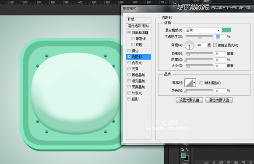Click the angle dial control
The image size is (254, 164).
(189, 45)
